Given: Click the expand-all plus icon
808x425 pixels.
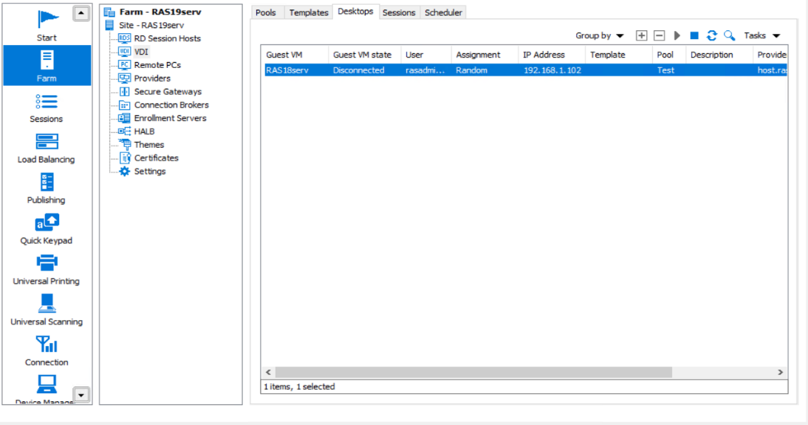Looking at the screenshot, I should (x=642, y=35).
